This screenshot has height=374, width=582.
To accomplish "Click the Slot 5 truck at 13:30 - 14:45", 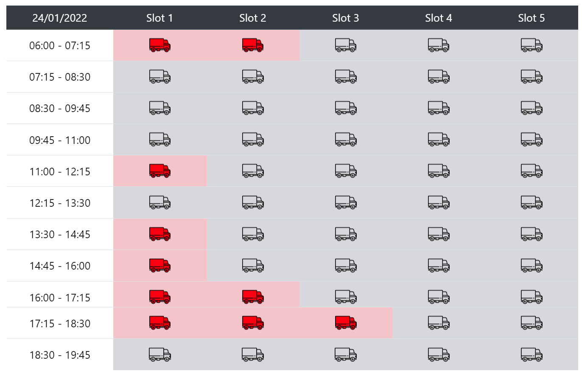I will (x=532, y=234).
